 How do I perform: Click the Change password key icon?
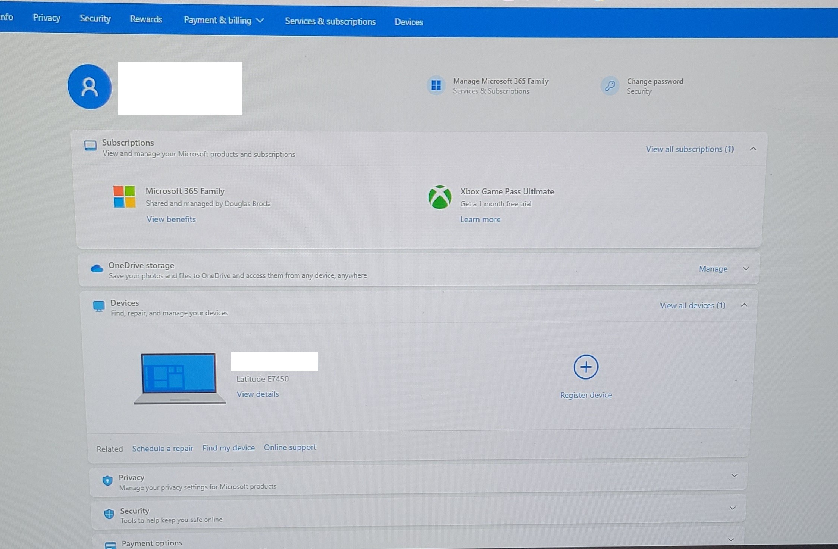(610, 86)
